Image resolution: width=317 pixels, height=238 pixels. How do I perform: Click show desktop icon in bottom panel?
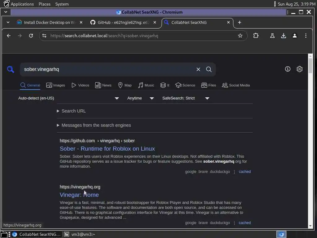point(4,234)
